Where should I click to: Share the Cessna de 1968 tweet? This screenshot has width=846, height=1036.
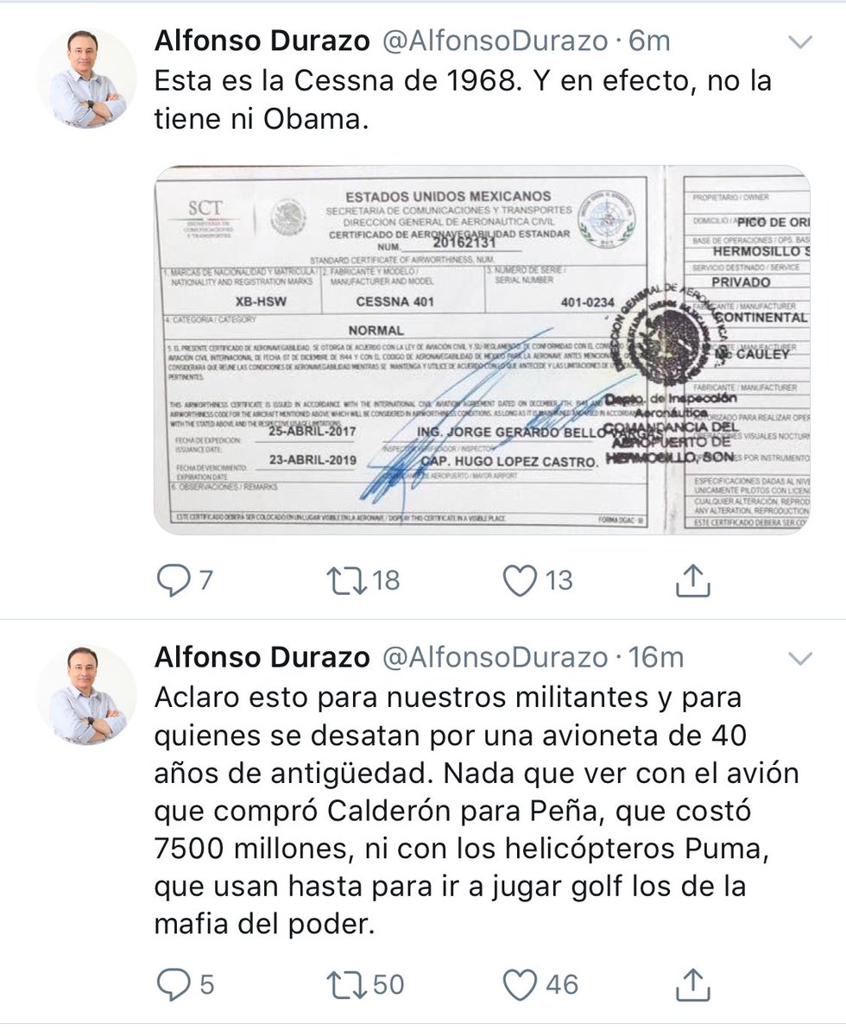click(692, 580)
